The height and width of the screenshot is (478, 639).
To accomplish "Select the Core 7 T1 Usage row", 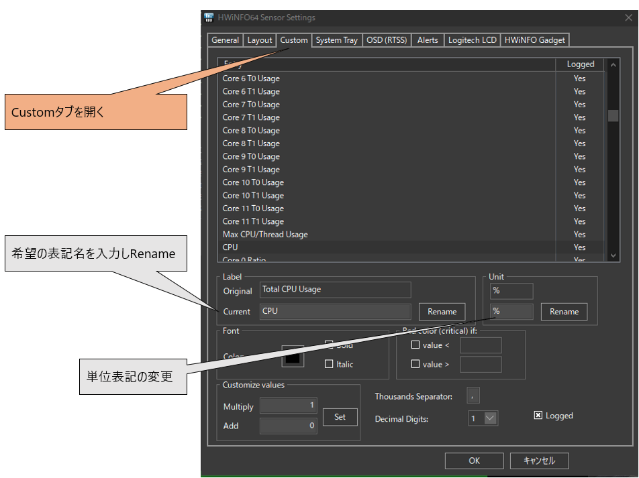I will click(x=410, y=117).
